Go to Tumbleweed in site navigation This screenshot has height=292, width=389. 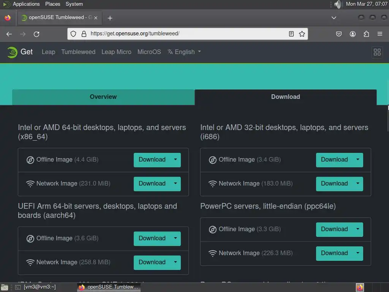(78, 52)
